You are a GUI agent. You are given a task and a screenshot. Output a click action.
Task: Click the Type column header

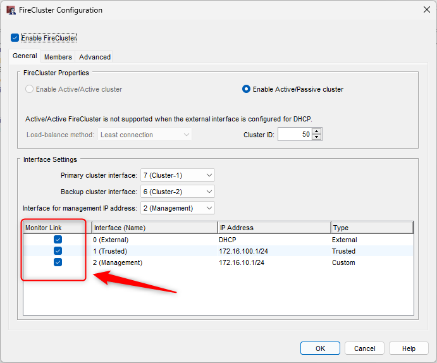click(x=372, y=228)
